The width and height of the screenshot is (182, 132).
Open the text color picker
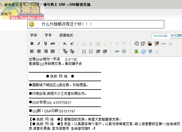(65, 51)
